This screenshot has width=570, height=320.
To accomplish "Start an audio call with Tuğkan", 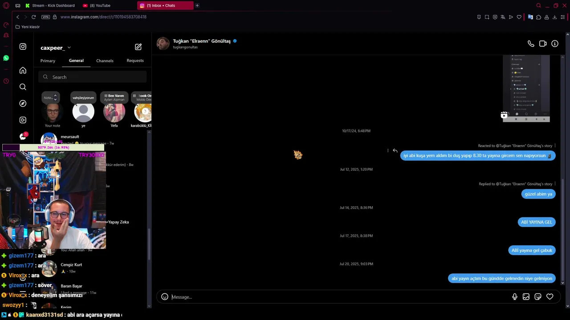I will (x=531, y=44).
